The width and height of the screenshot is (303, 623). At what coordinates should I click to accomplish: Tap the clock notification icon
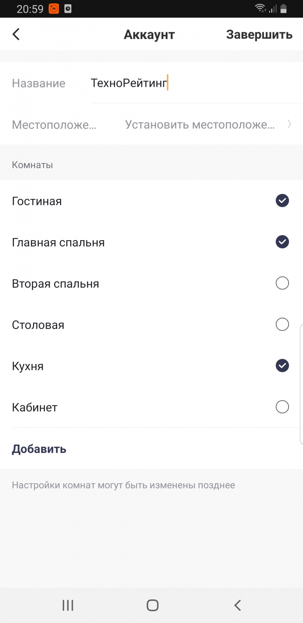(68, 9)
